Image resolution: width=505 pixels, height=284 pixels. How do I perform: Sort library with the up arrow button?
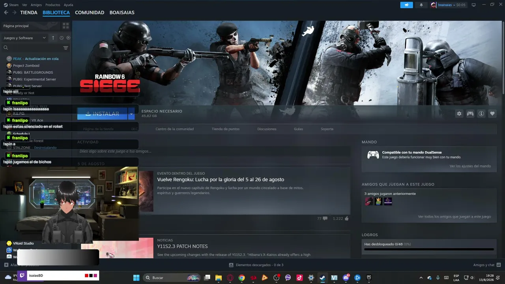(x=53, y=38)
